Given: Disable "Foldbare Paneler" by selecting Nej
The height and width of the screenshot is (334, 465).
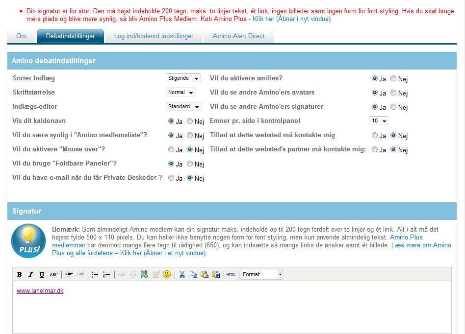Looking at the screenshot, I should (190, 164).
